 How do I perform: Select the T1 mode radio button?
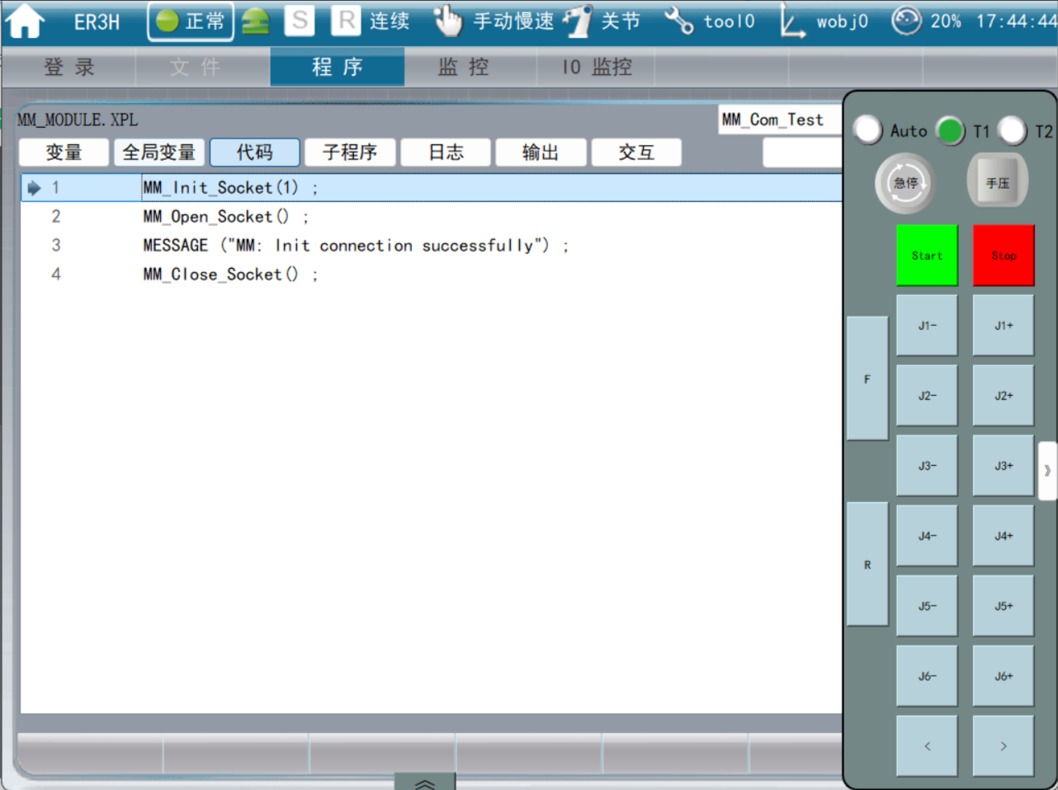950,130
